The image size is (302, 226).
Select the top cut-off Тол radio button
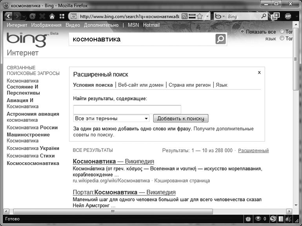click(x=282, y=32)
